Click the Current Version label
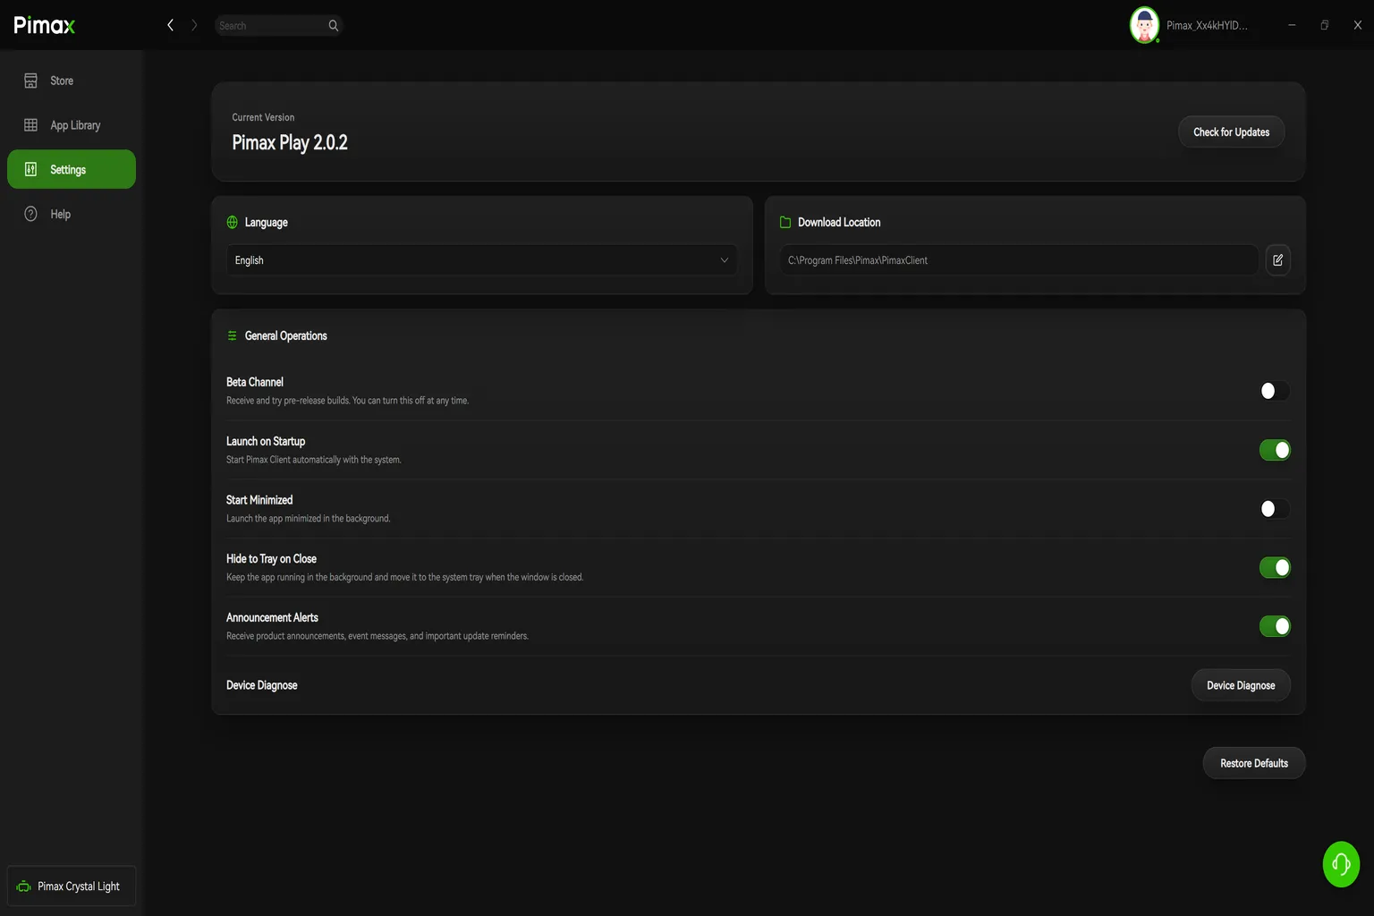The image size is (1374, 916). pyautogui.click(x=263, y=117)
